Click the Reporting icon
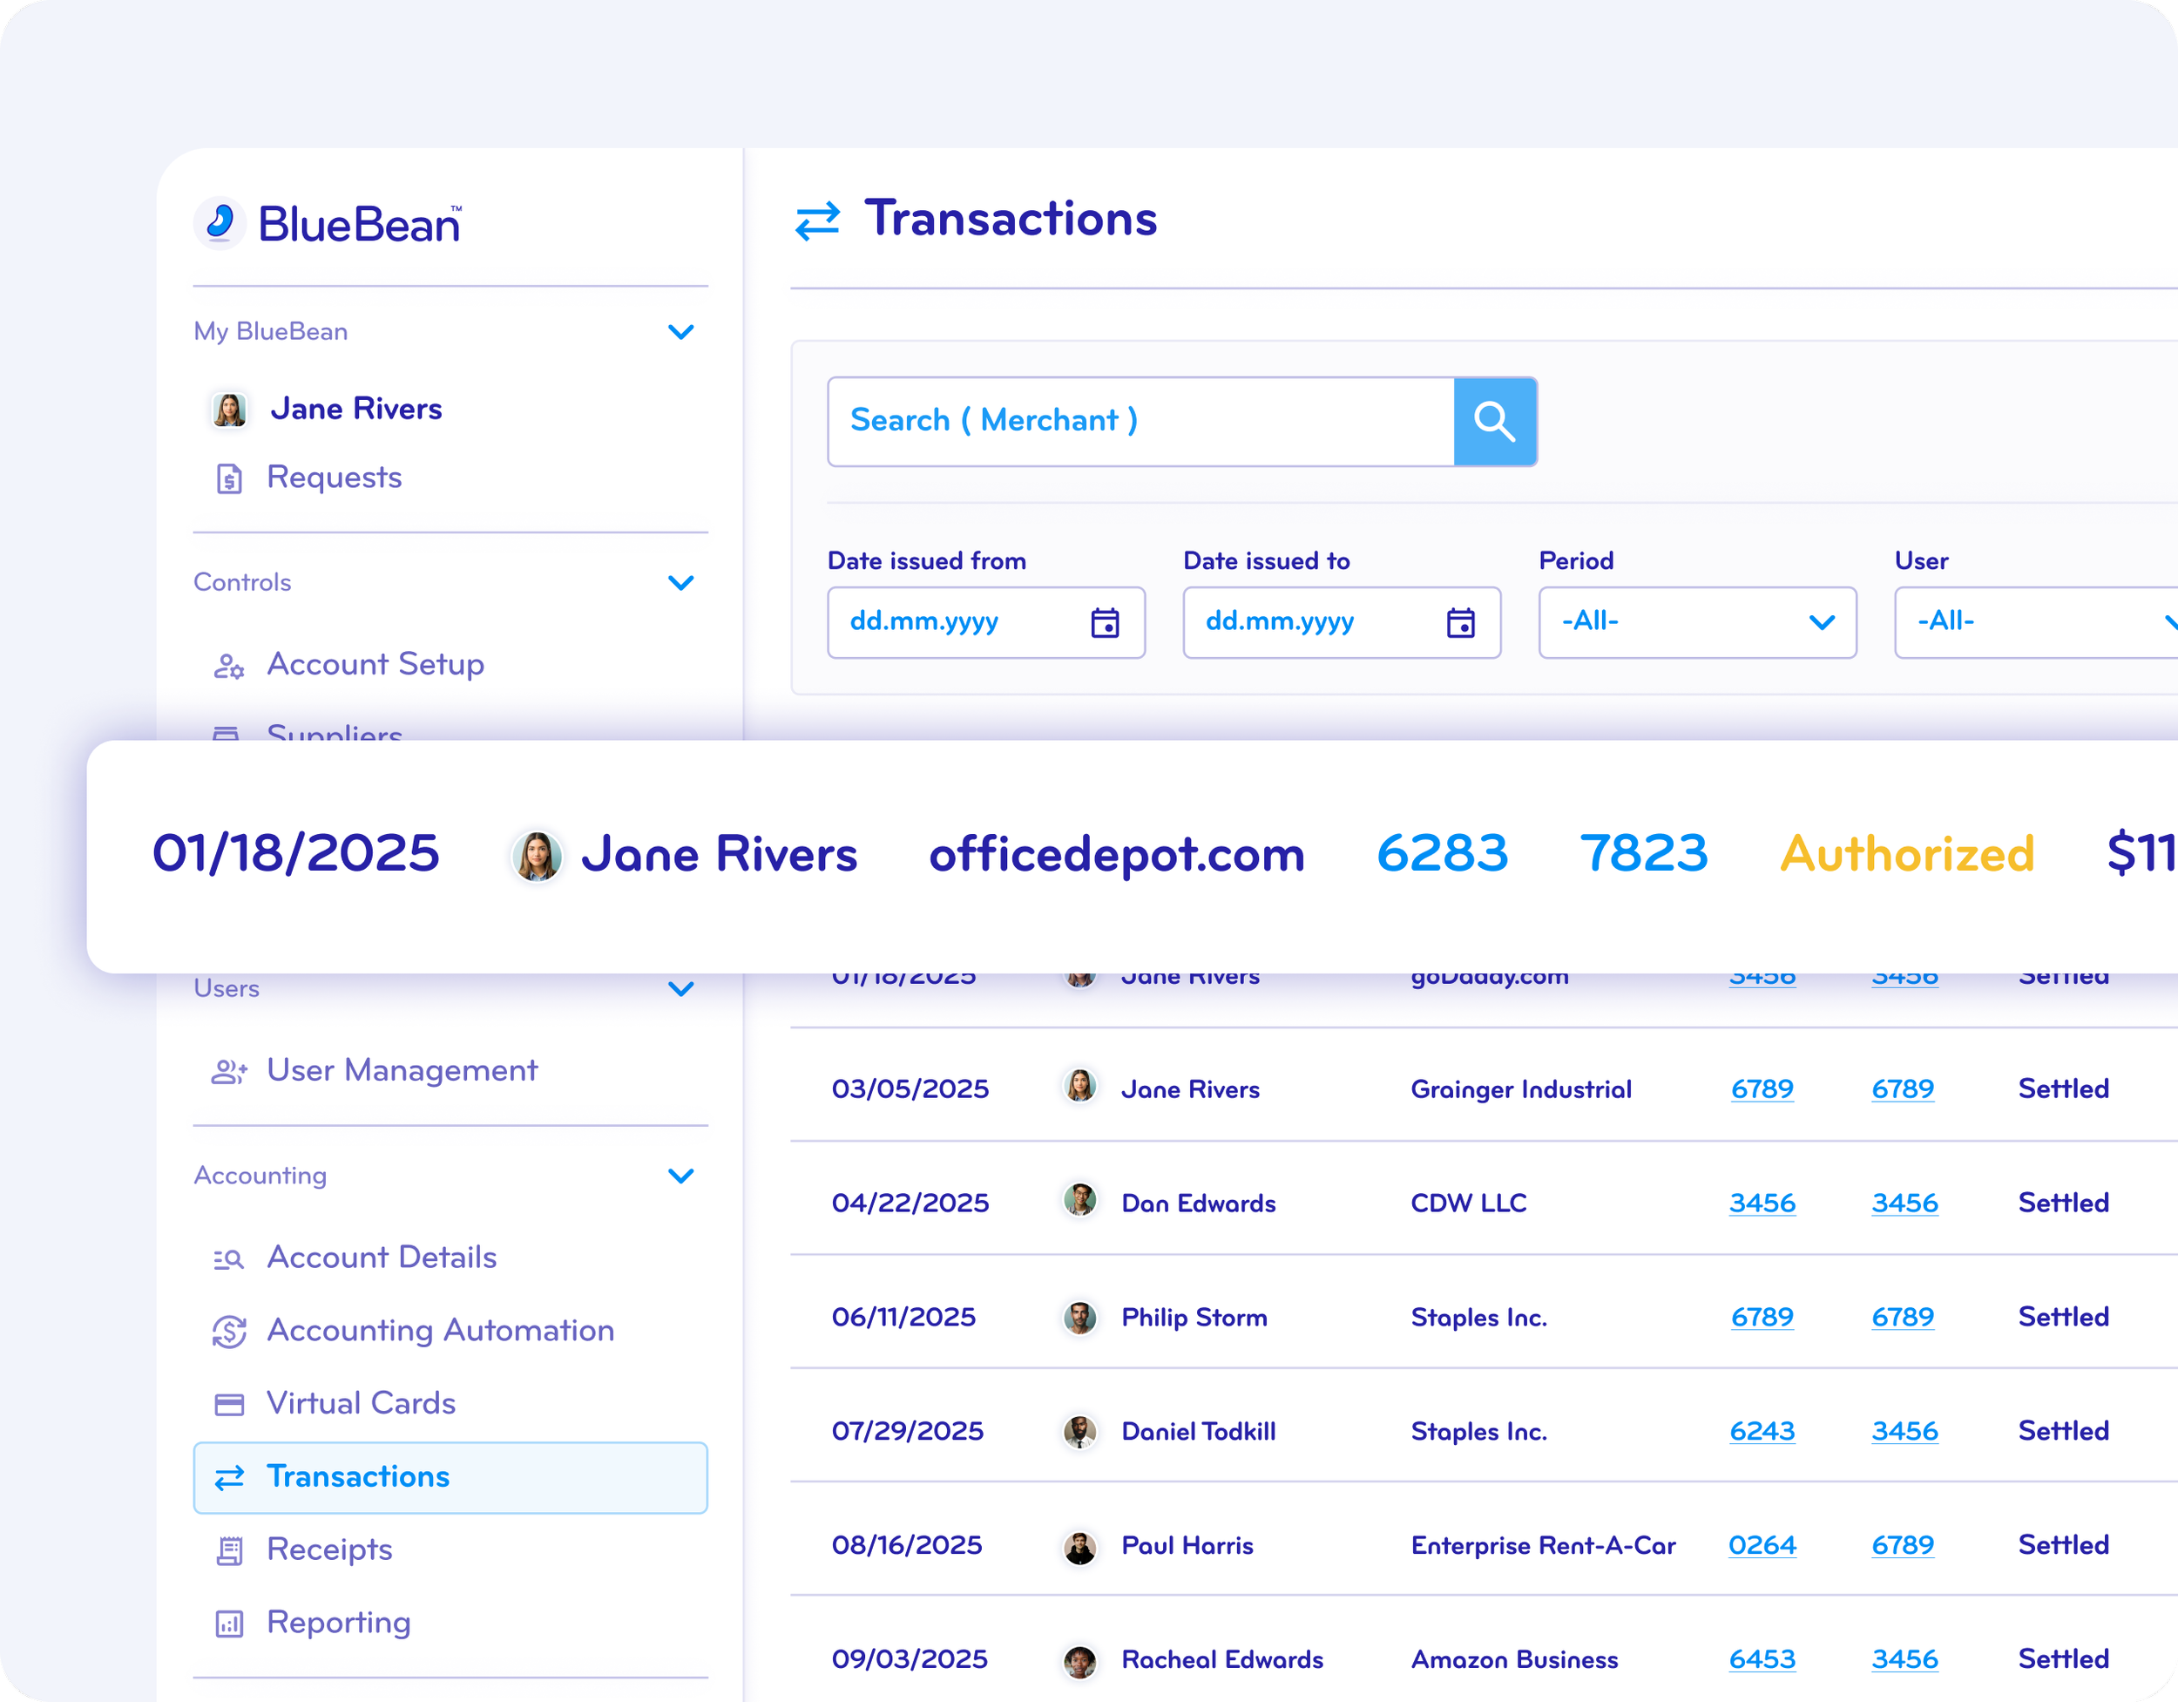Viewport: 2178px width, 1702px height. 229,1622
